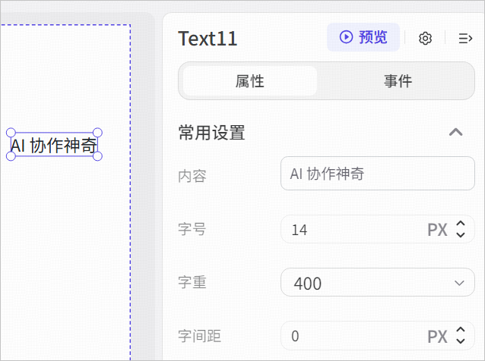Viewport: 485px width, 361px height.
Task: Click the PX unit in 字号 row
Action: 437,230
